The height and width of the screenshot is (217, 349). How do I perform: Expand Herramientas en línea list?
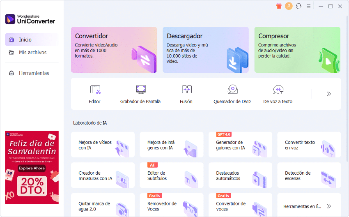pyautogui.click(x=328, y=206)
